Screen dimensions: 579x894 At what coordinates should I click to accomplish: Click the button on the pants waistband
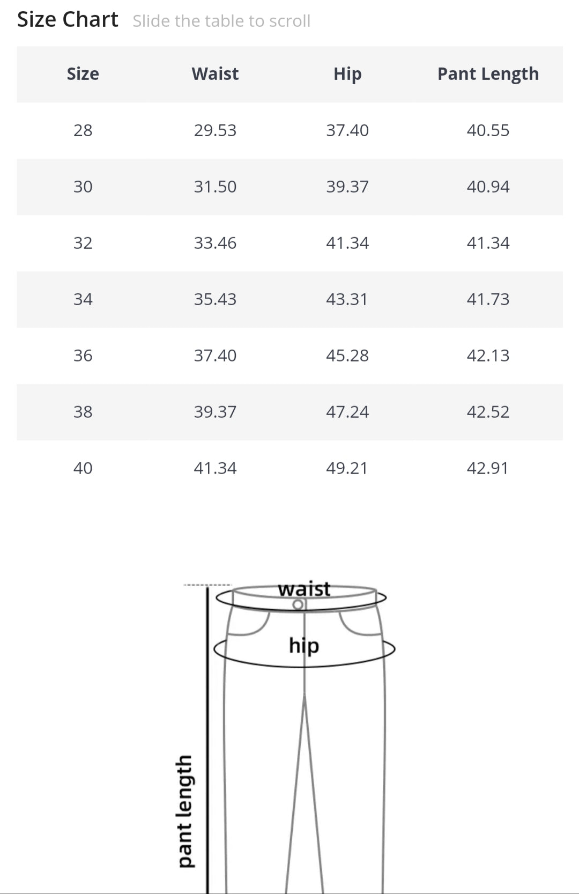(298, 605)
